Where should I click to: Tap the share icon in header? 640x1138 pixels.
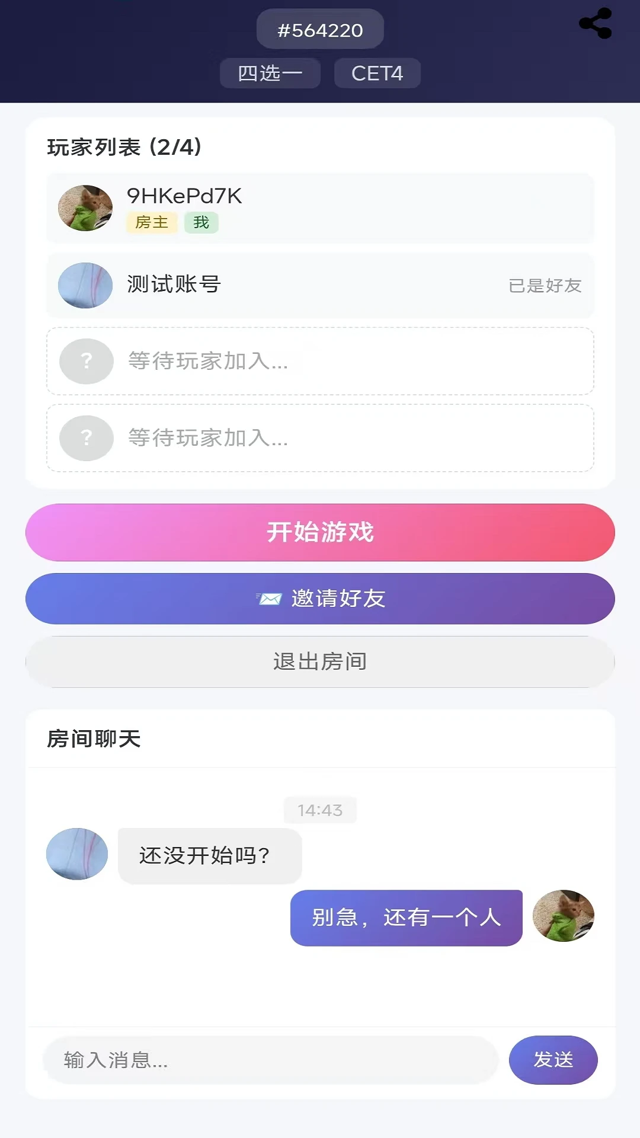pos(596,24)
